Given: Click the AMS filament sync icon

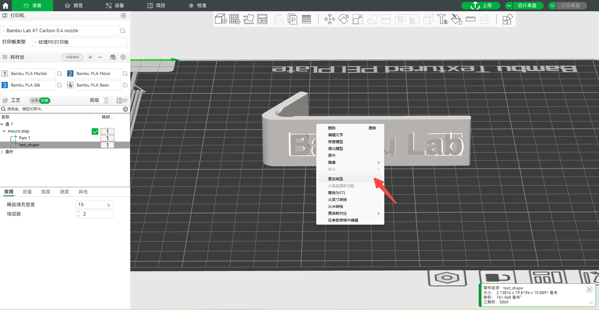Looking at the screenshot, I should [113, 57].
